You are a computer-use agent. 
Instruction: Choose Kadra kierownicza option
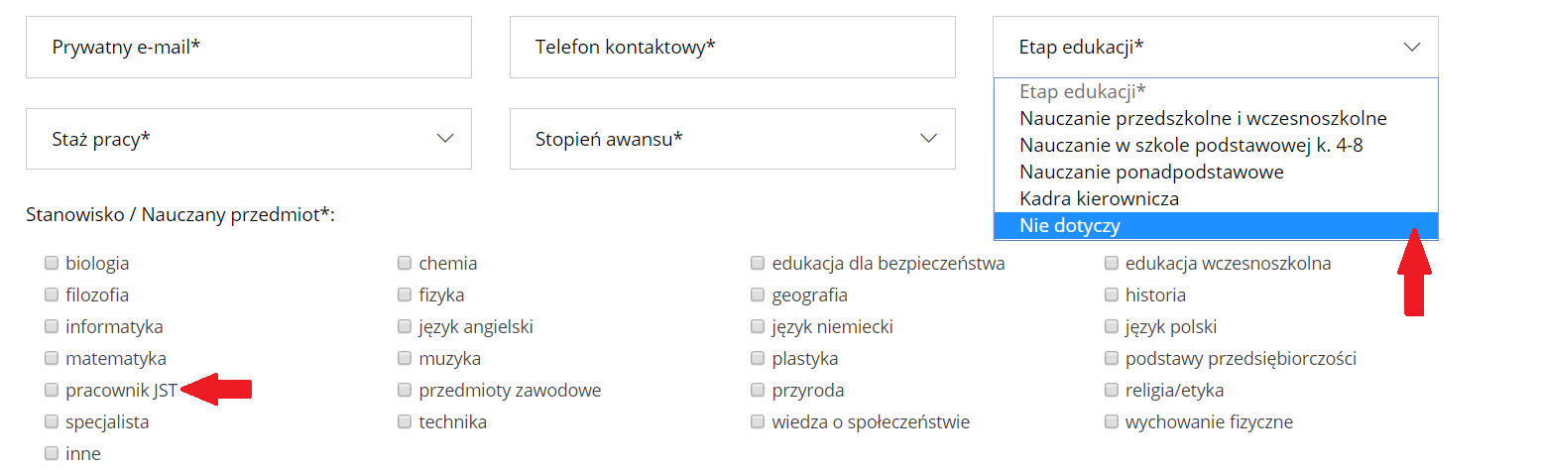tap(1099, 199)
